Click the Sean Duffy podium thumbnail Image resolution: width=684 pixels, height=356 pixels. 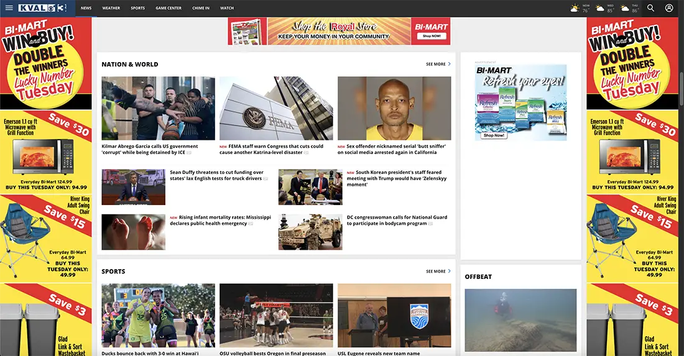134,187
